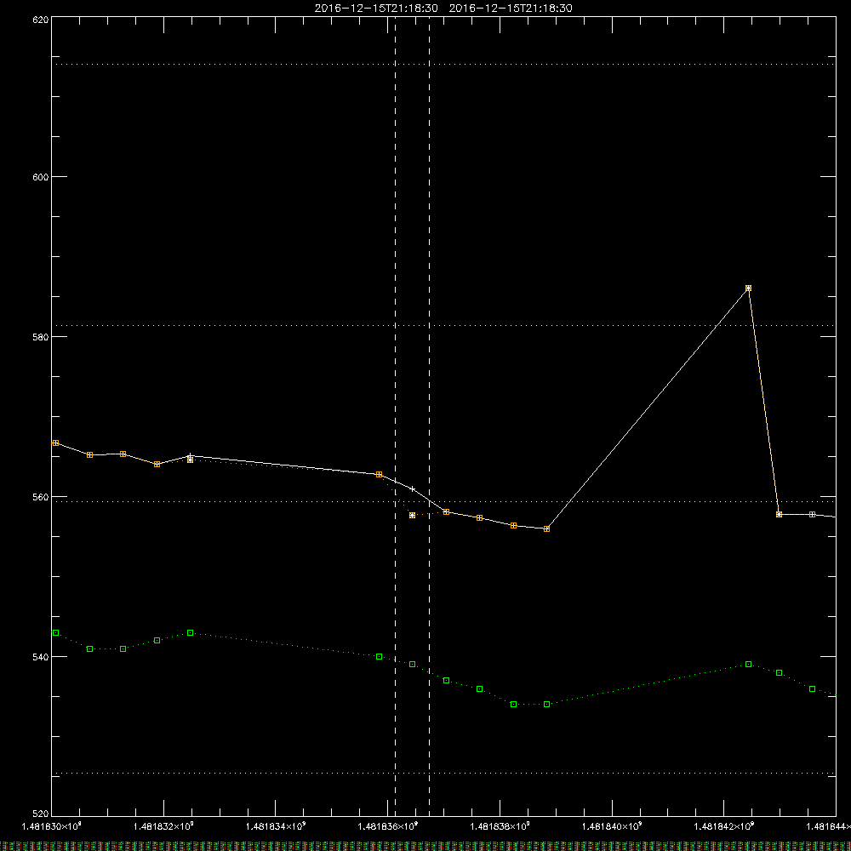
Task: Click the x-axis label 1.481832×10⁹
Action: tap(163, 826)
